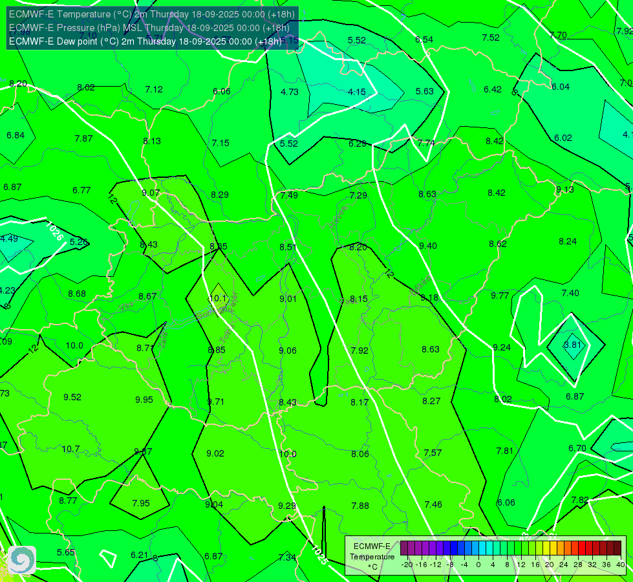Click the 4.49 temperature value
The image size is (633, 582).
click(9, 239)
